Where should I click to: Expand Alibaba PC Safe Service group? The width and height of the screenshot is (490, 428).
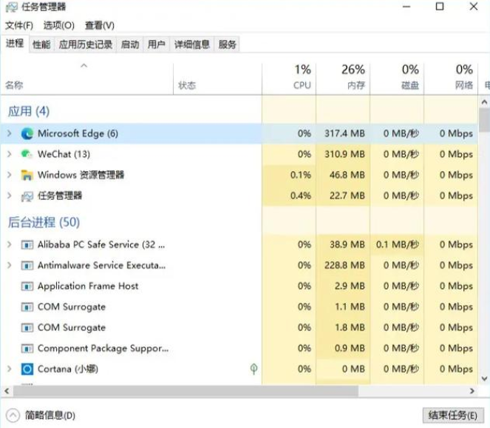(x=10, y=244)
